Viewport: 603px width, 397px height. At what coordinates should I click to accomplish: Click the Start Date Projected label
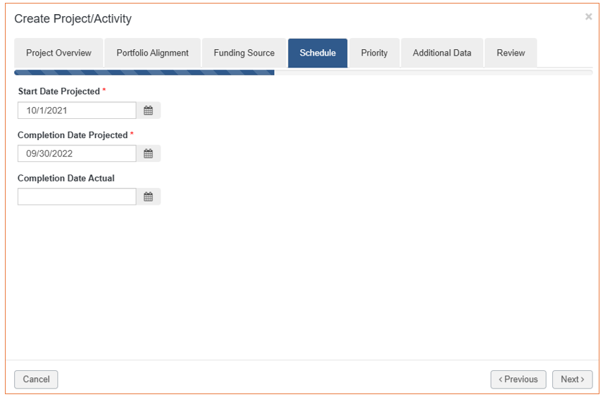coord(59,92)
